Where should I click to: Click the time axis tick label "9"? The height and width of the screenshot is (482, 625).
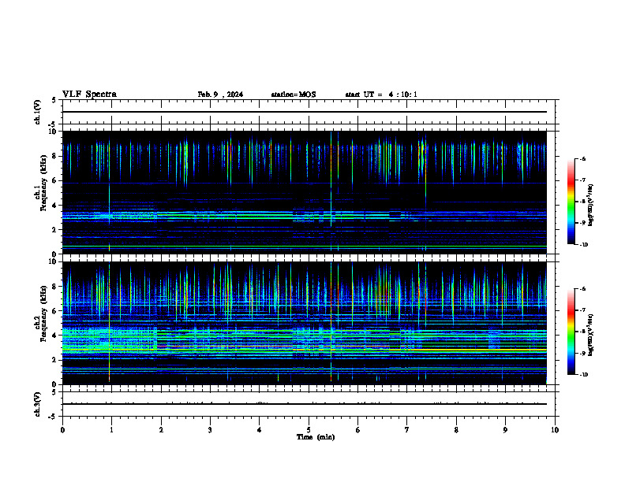505,430
